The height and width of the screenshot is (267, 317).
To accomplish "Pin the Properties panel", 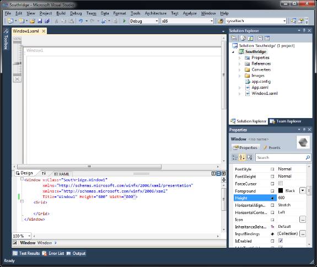I will [x=304, y=130].
